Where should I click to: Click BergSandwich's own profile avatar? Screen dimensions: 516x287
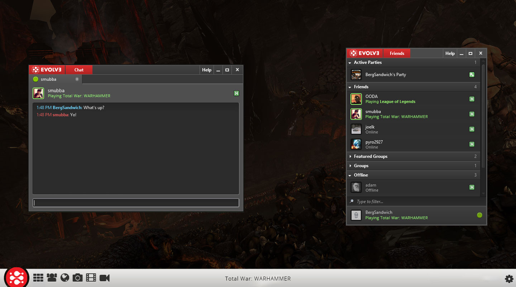(x=356, y=215)
